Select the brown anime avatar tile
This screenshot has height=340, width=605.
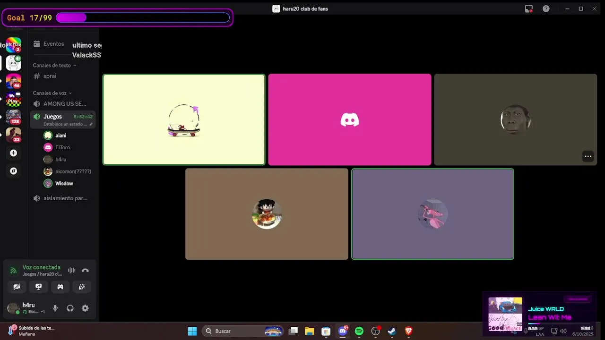tap(267, 214)
